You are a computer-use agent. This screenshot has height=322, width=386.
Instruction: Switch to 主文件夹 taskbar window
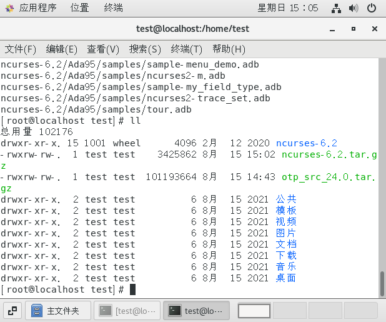(58, 311)
